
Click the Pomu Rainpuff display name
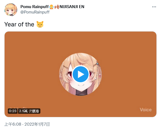tap(34, 7)
